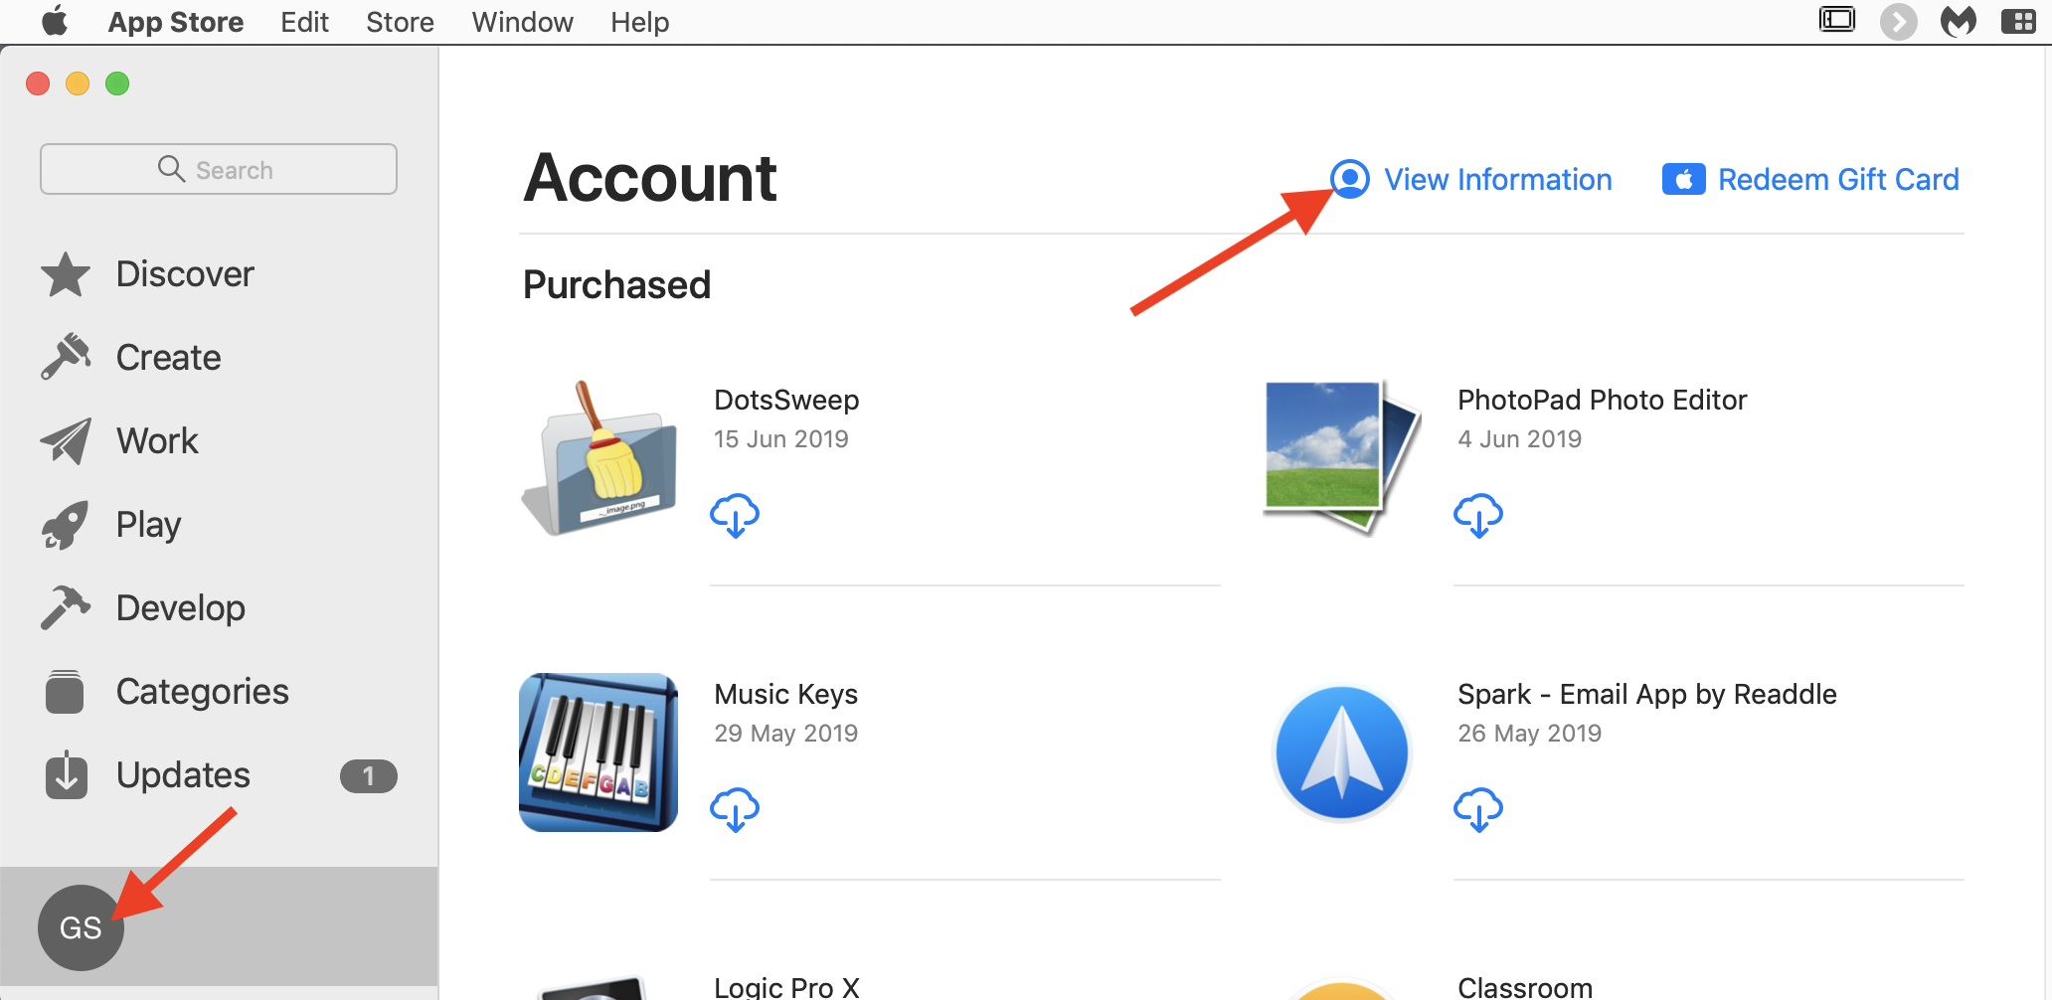Open the Help menu
Screen dimensions: 2052x1000
click(639, 22)
